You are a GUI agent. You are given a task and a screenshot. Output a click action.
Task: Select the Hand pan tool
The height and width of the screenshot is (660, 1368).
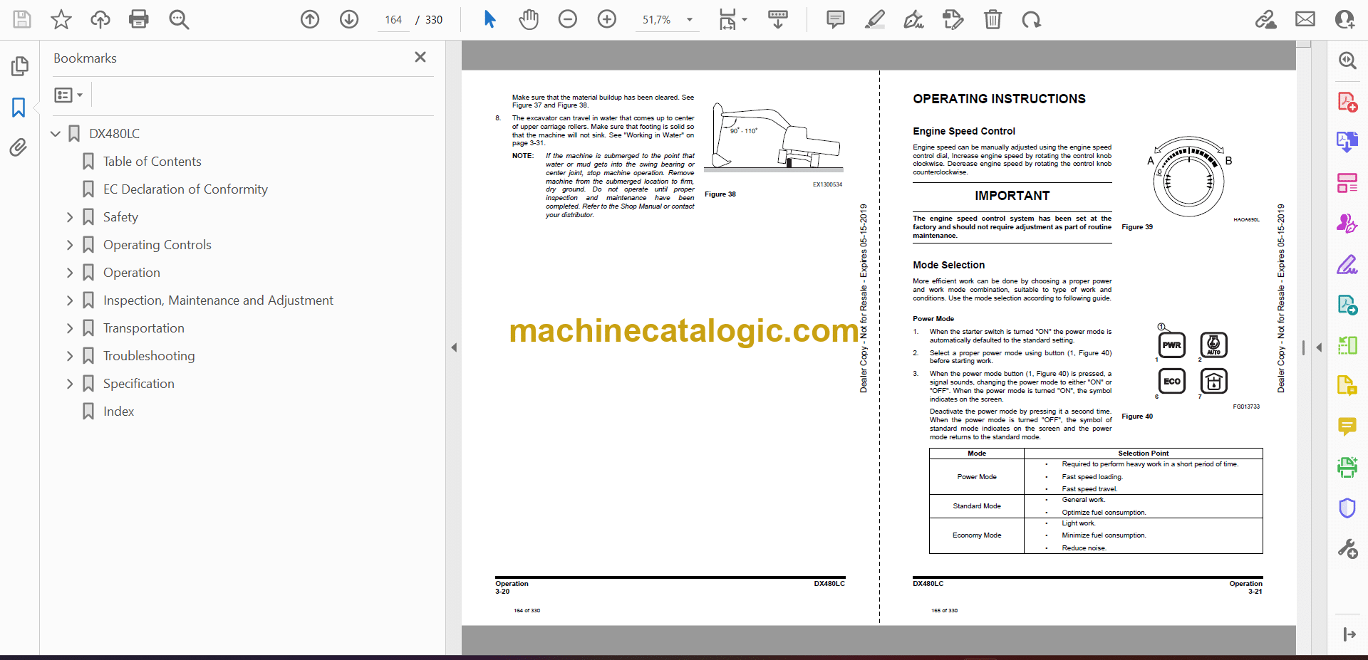pyautogui.click(x=528, y=19)
